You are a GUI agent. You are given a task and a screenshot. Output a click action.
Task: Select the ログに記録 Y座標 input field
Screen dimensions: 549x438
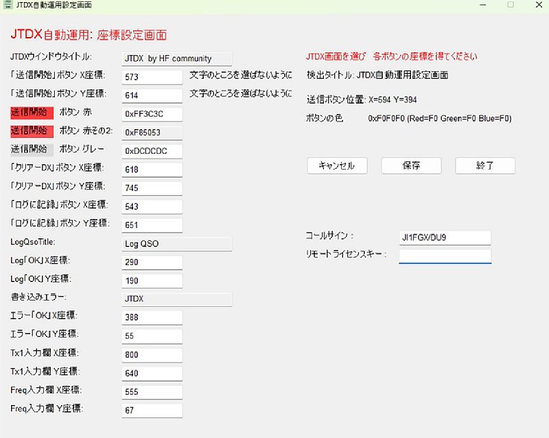pyautogui.click(x=152, y=224)
